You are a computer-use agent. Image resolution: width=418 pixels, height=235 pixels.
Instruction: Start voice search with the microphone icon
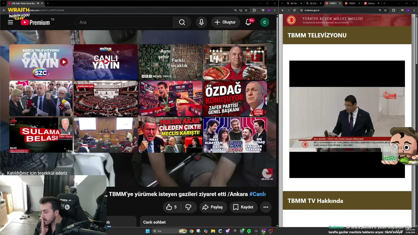click(x=201, y=22)
